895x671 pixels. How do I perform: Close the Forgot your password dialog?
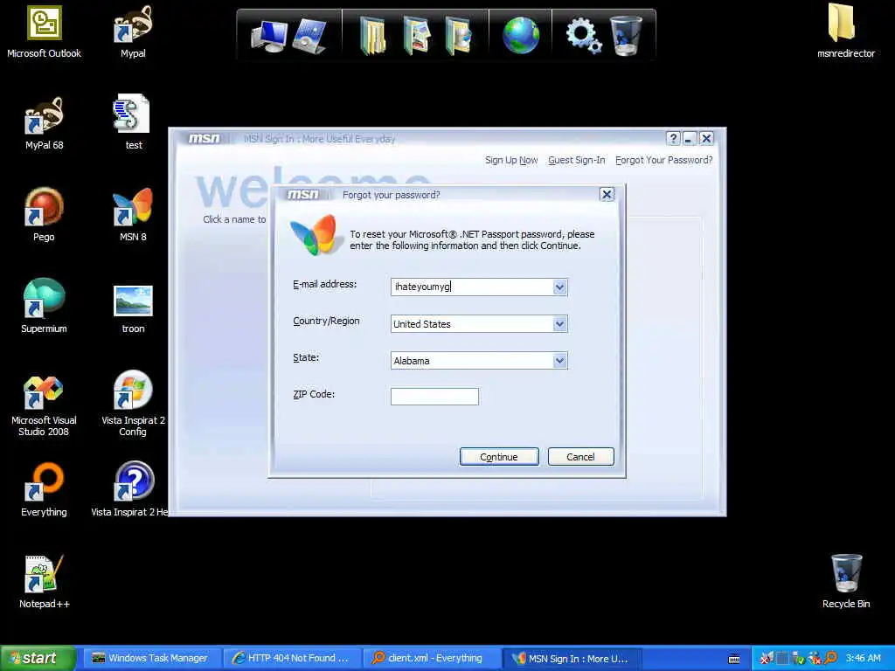pyautogui.click(x=607, y=195)
